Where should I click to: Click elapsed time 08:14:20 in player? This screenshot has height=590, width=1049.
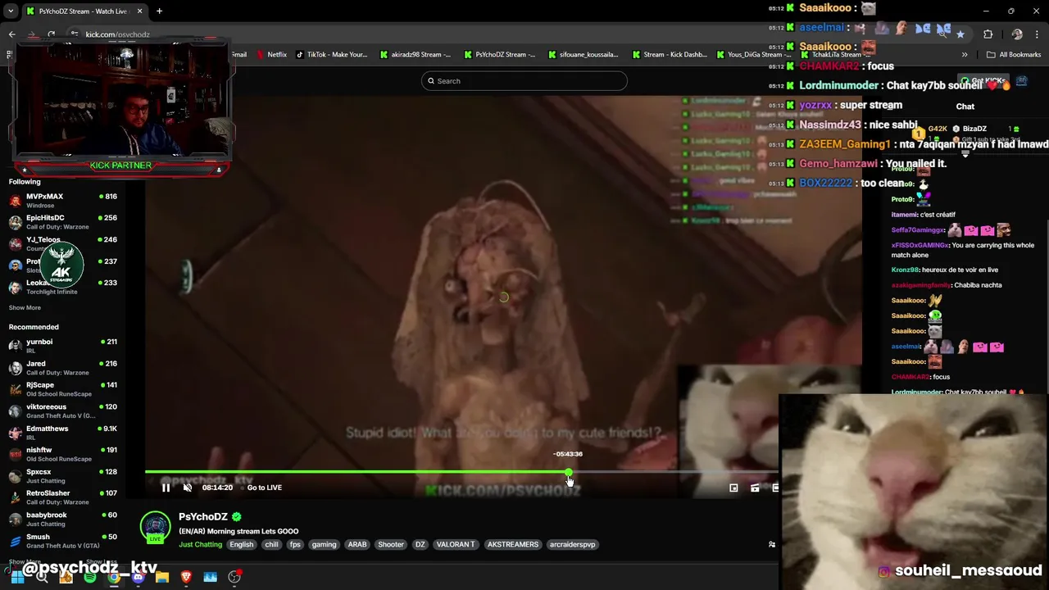217,488
